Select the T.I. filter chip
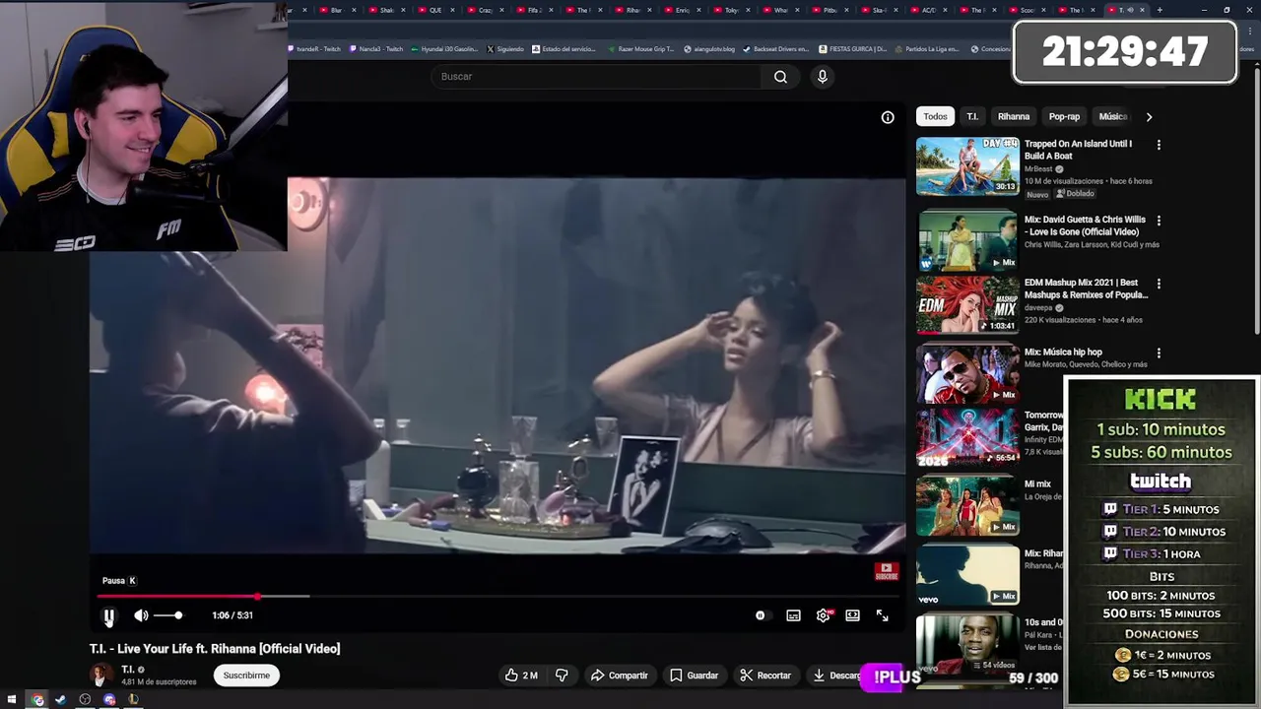This screenshot has height=709, width=1261. click(972, 116)
